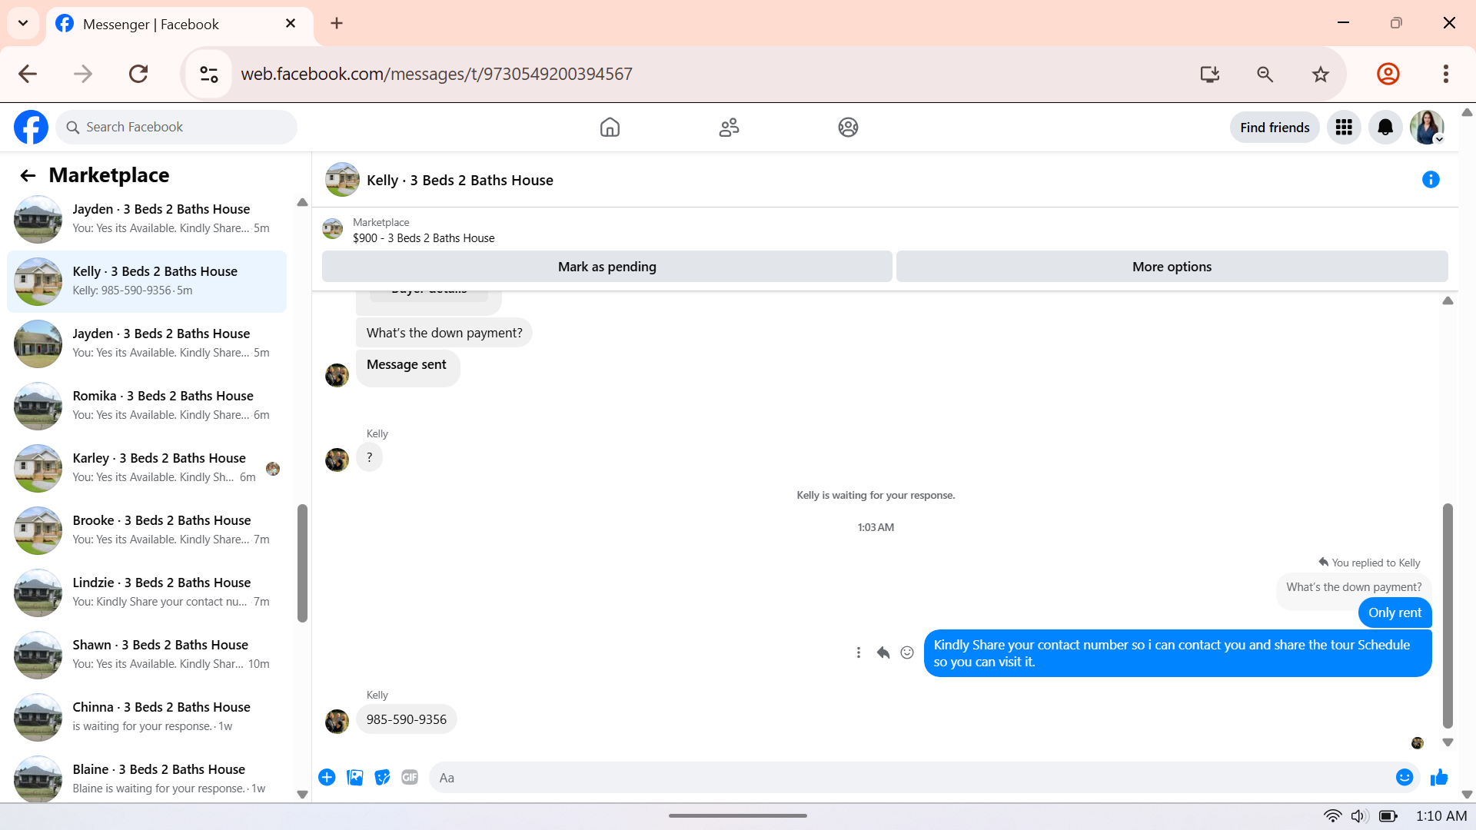
Task: Open the Brooke 3 Beds 2 Baths conversation
Action: click(x=147, y=530)
